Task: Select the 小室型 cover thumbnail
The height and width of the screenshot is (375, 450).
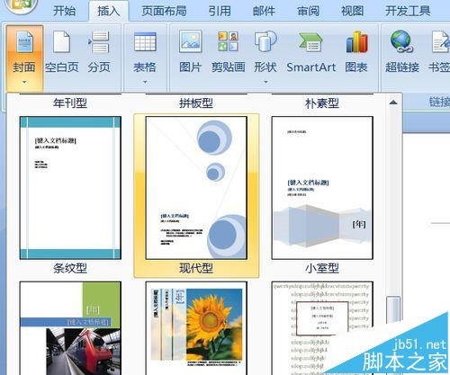Action: 322,188
